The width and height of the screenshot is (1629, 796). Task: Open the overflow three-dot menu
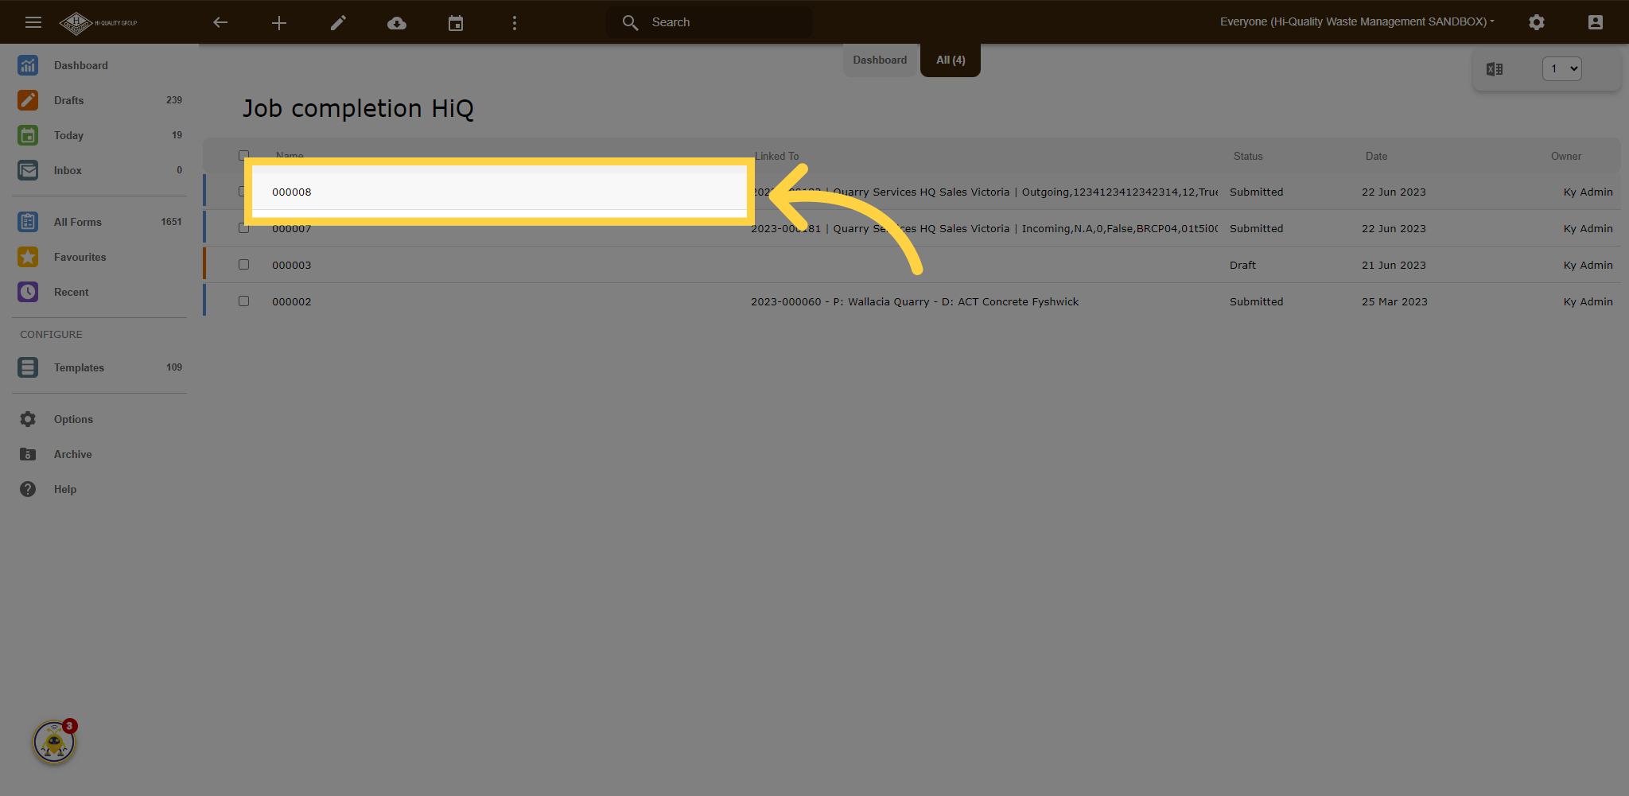click(515, 22)
